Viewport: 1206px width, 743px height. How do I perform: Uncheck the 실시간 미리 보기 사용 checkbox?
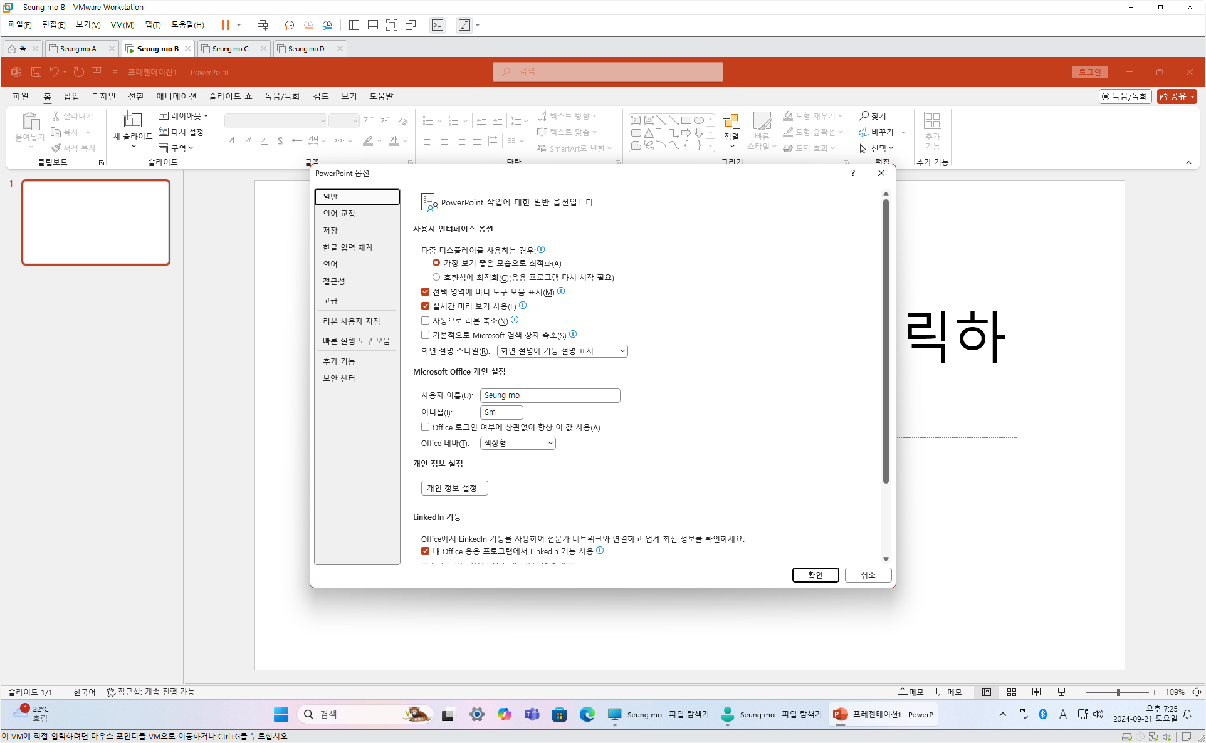pos(426,306)
